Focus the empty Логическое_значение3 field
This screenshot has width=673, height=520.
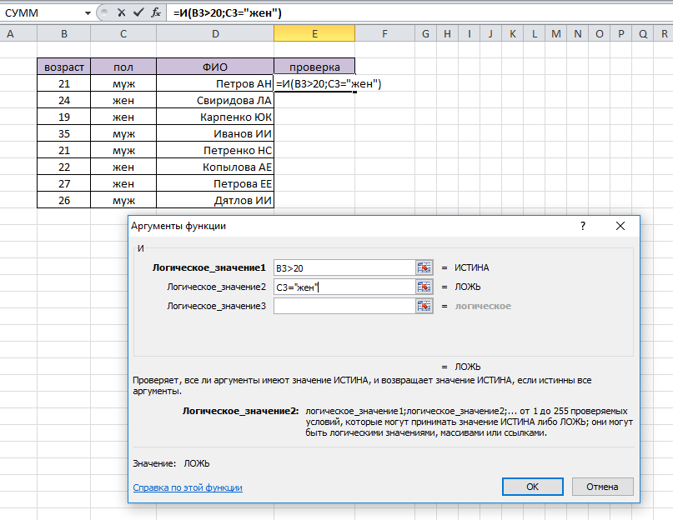click(x=344, y=306)
